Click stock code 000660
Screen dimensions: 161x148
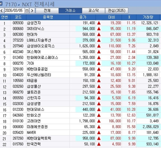point(18,29)
